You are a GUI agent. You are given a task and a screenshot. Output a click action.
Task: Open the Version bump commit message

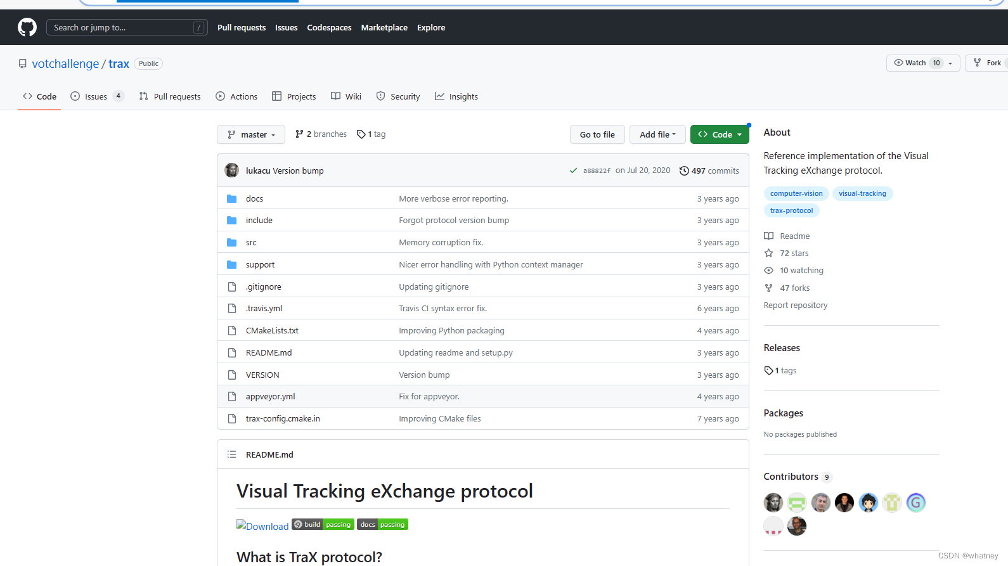pos(299,170)
